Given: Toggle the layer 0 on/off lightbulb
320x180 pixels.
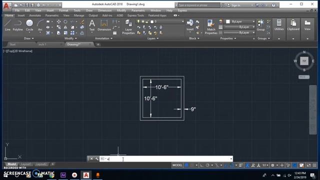Looking at the screenshot, I should click(x=138, y=21).
